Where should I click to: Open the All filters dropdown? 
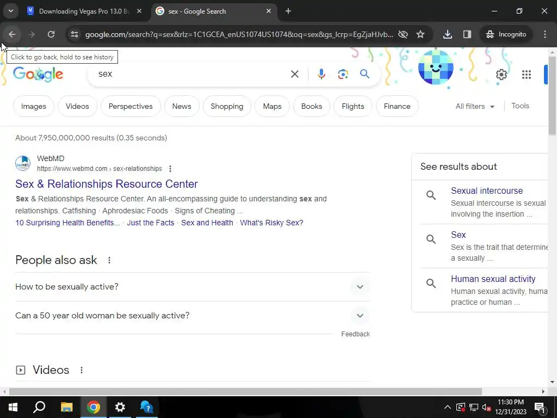475,106
